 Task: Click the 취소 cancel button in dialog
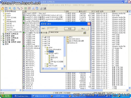pos(83,28)
